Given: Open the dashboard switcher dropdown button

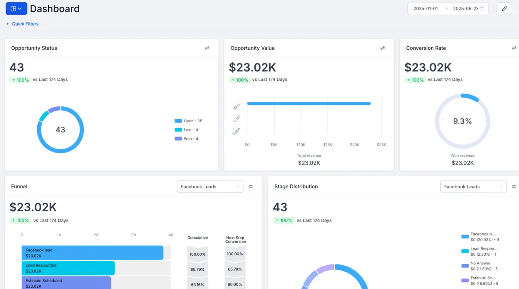Looking at the screenshot, I should click(x=16, y=9).
